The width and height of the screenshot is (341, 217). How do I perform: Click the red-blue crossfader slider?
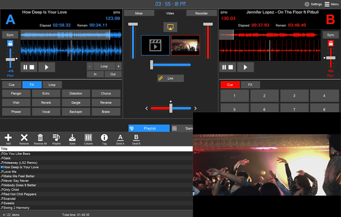coord(170,108)
